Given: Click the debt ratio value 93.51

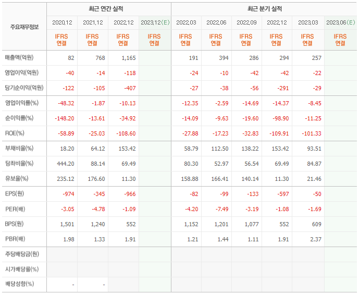Looking at the screenshot, I should [x=314, y=149].
